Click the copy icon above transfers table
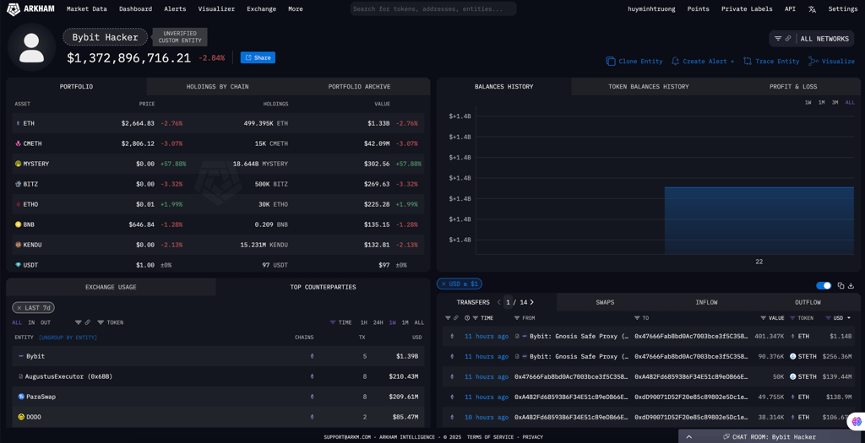865x443 pixels. 841,285
